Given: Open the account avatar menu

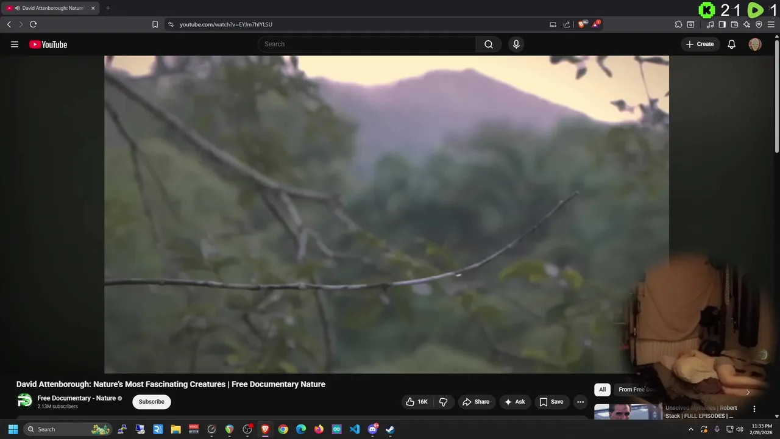Looking at the screenshot, I should tap(755, 44).
